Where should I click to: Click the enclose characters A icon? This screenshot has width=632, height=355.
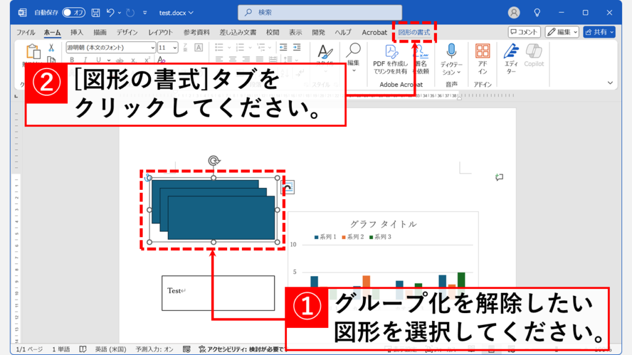[198, 47]
